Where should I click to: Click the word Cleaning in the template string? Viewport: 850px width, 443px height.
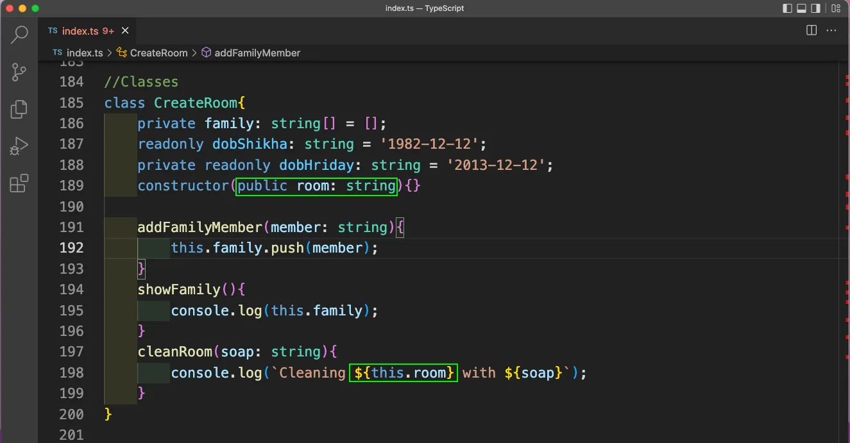point(312,372)
